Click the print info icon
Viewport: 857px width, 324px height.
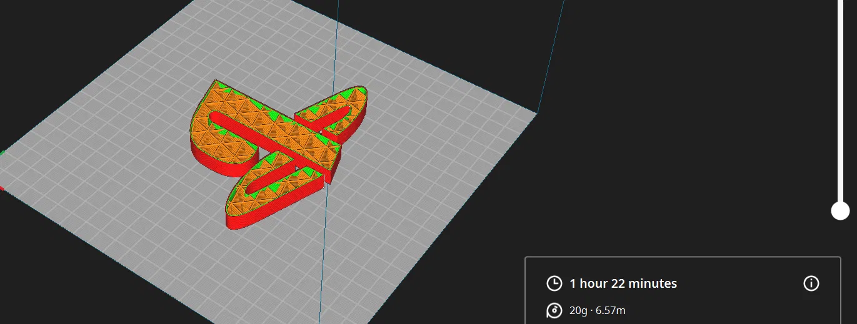(811, 283)
